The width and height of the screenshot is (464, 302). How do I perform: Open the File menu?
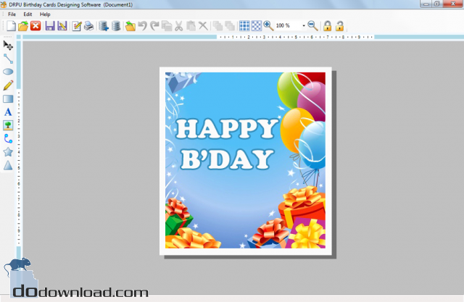(12, 14)
